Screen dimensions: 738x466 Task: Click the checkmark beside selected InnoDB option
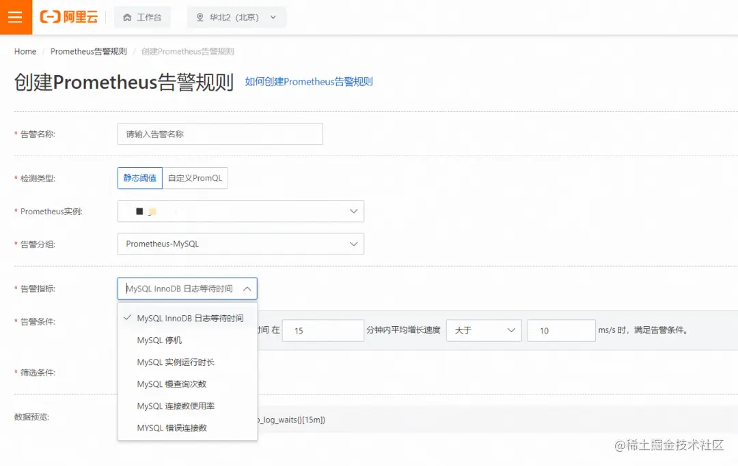point(127,317)
